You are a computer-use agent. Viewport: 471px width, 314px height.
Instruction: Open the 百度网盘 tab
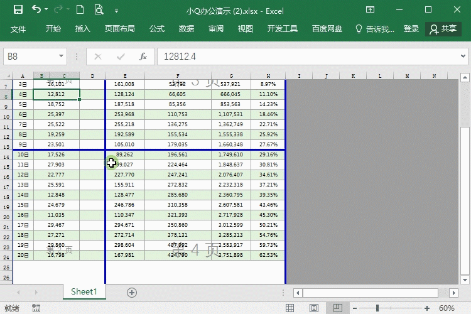[327, 29]
